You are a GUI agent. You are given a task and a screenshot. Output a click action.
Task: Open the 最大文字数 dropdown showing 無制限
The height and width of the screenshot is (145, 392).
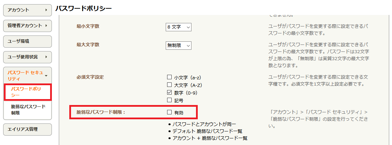[179, 46]
